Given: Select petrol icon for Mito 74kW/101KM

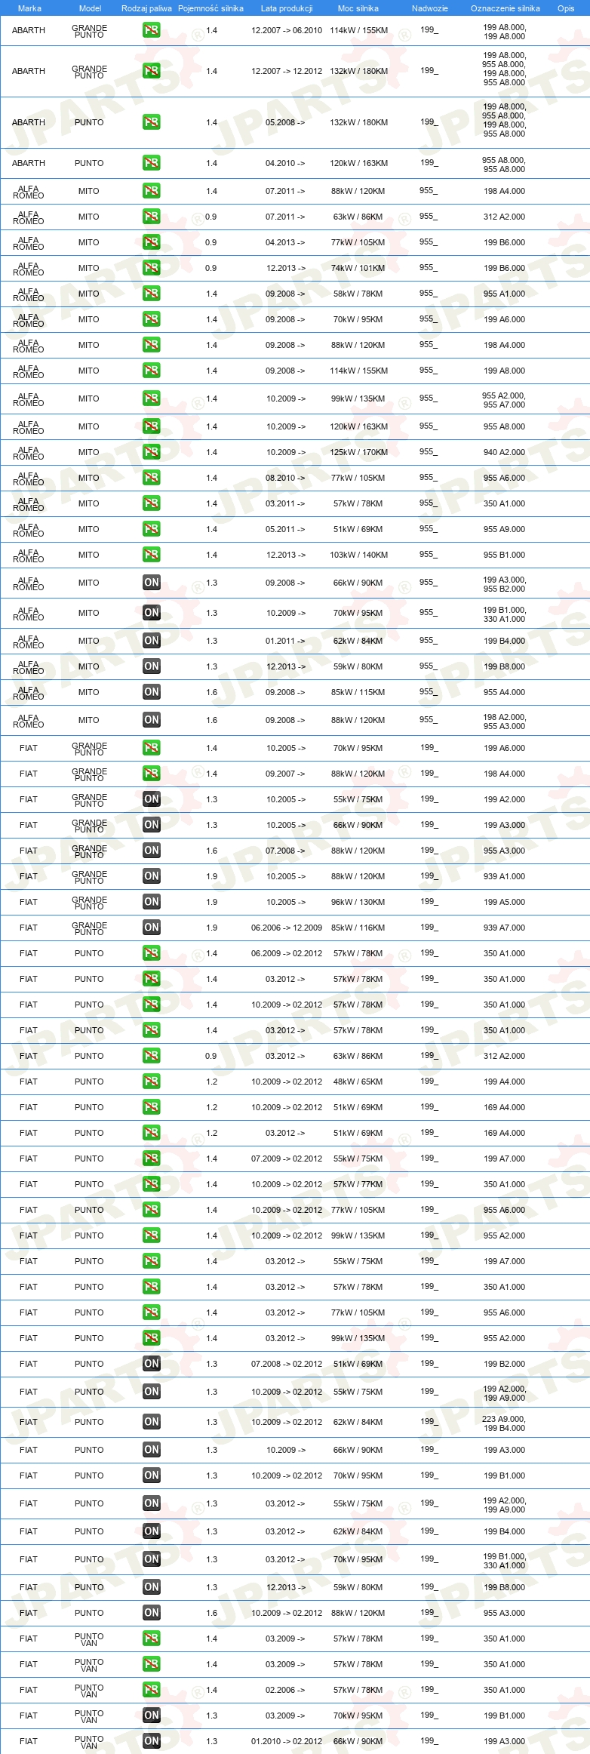Looking at the screenshot, I should point(151,268).
